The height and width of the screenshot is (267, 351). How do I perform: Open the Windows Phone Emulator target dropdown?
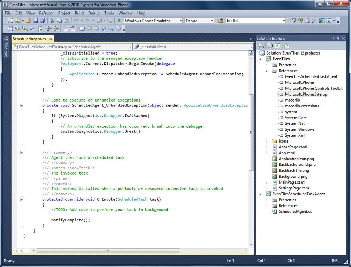(181, 21)
